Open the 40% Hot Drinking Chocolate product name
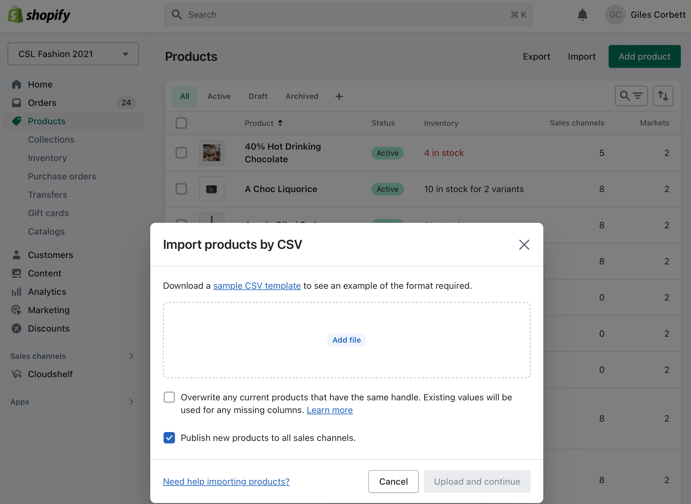The width and height of the screenshot is (691, 504). point(283,153)
